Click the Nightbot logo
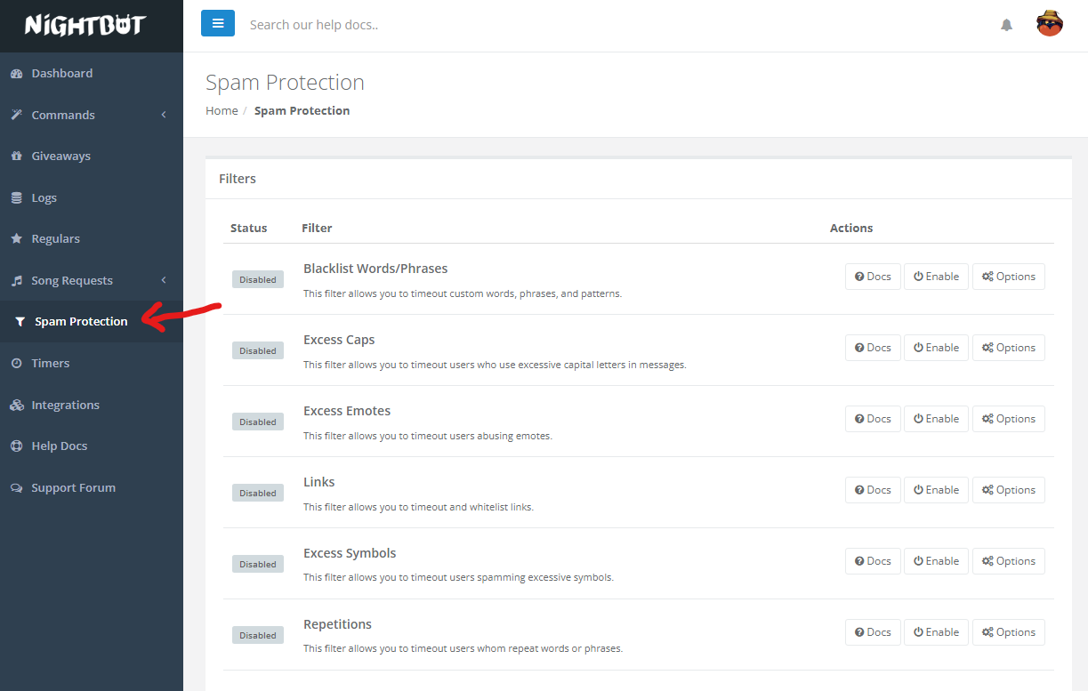1088x691 pixels. 85,25
